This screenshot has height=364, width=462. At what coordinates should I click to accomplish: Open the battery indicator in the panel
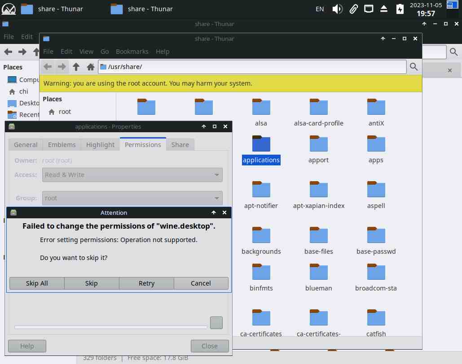tap(400, 9)
